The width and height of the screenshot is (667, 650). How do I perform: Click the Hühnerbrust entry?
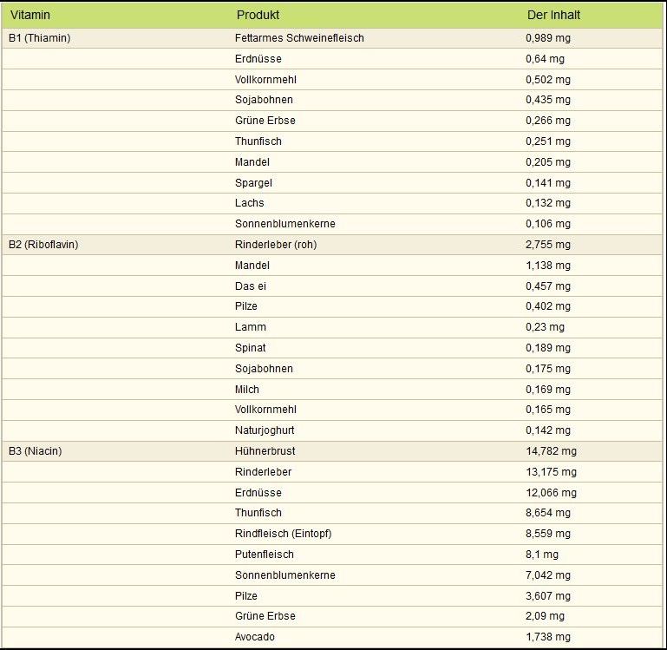pos(265,451)
